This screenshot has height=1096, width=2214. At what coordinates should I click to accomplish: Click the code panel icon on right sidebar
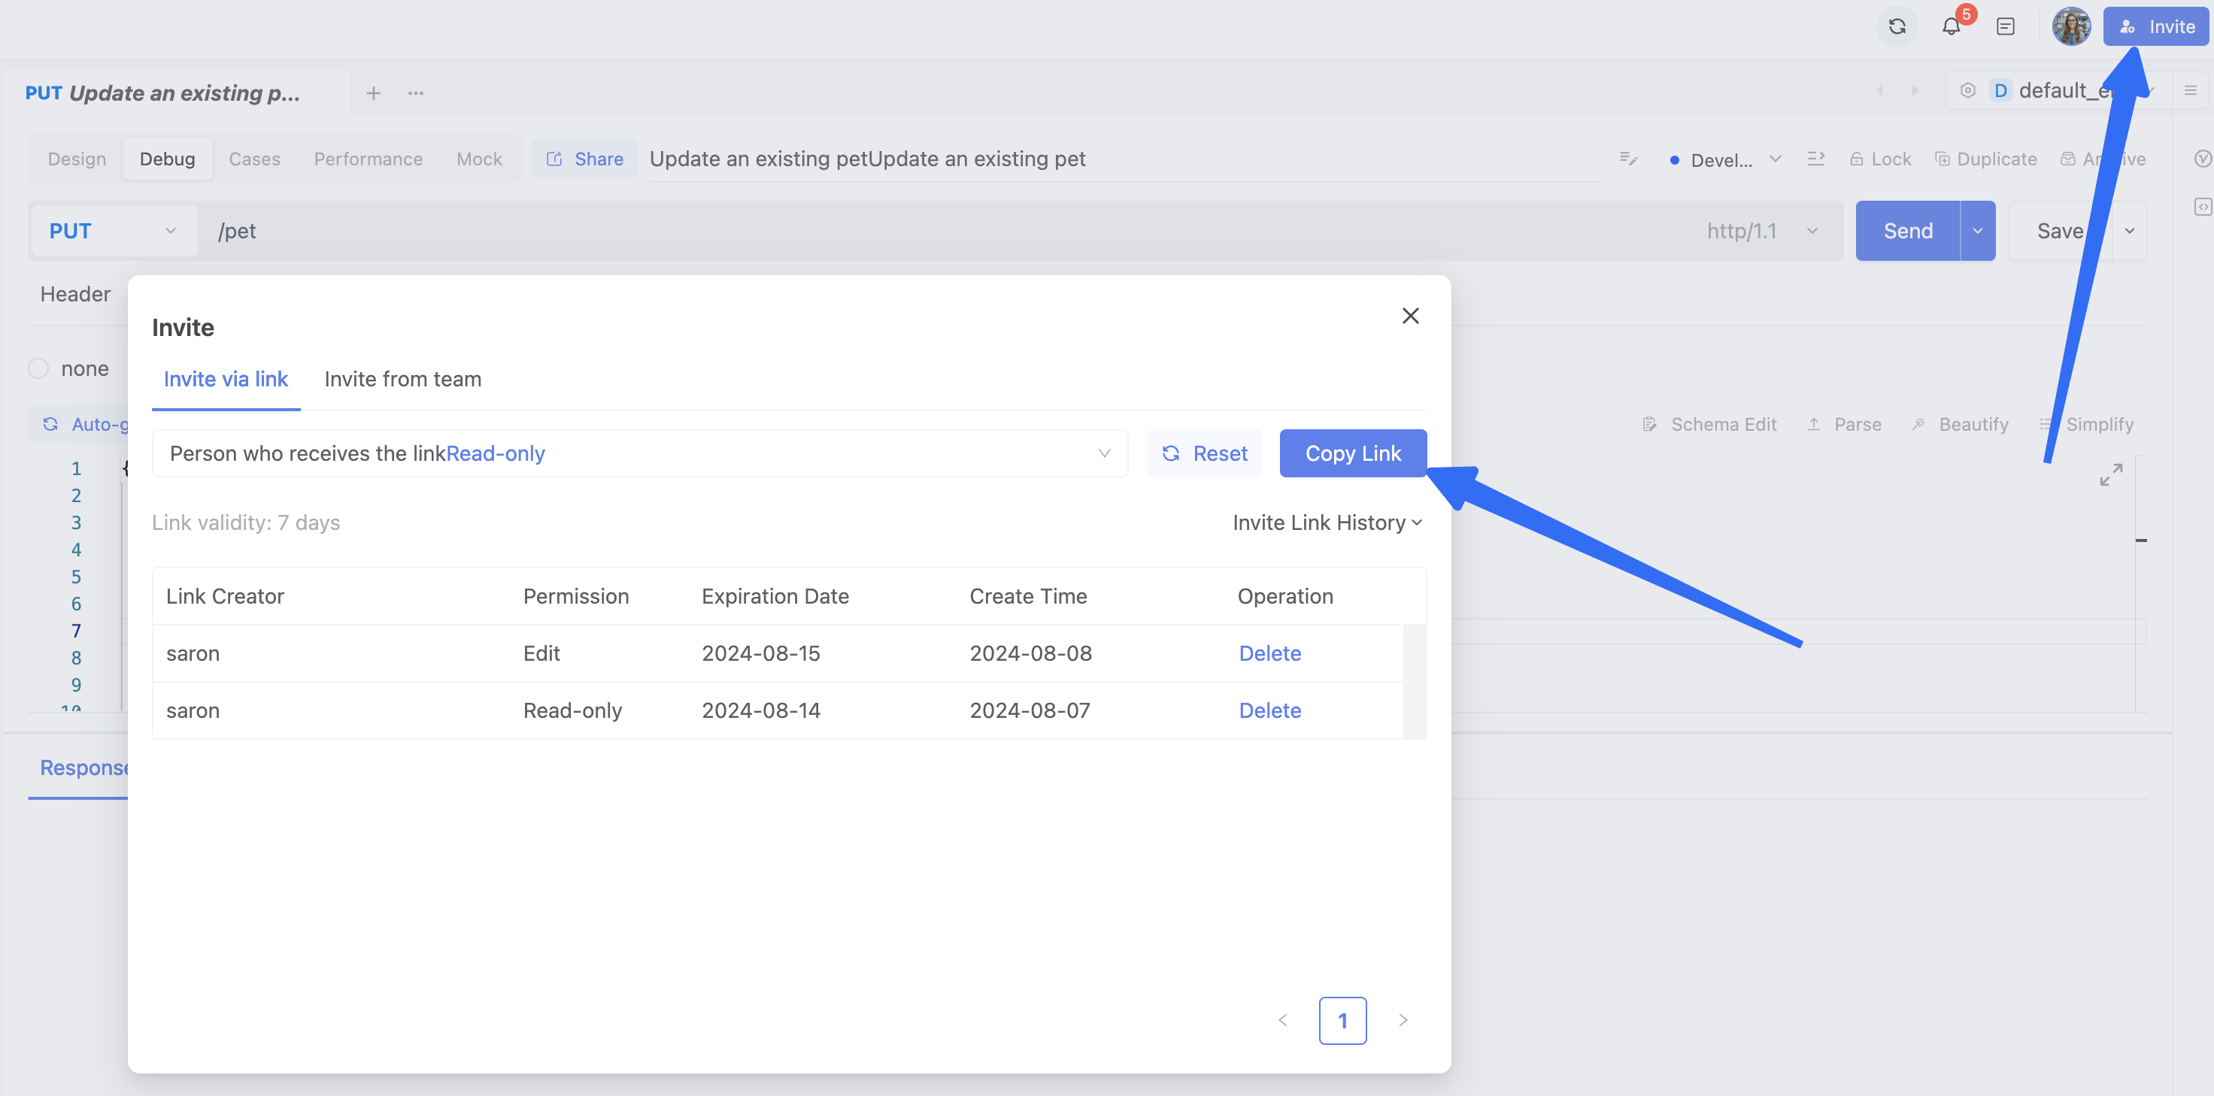tap(2202, 207)
